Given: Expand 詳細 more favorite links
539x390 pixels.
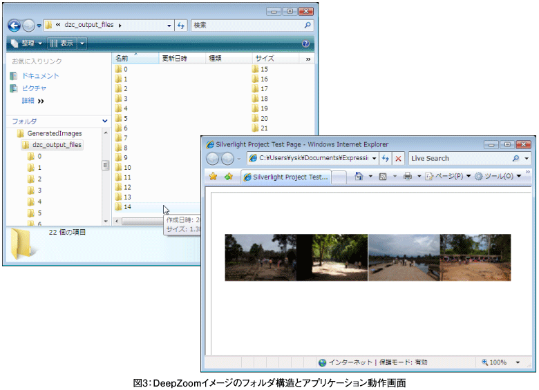Looking at the screenshot, I should (x=32, y=101).
